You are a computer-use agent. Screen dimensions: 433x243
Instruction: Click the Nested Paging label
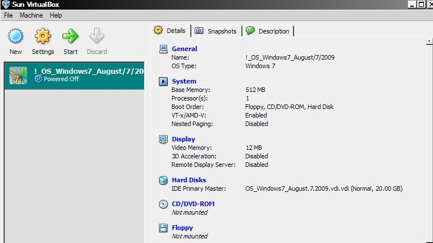[x=192, y=124]
